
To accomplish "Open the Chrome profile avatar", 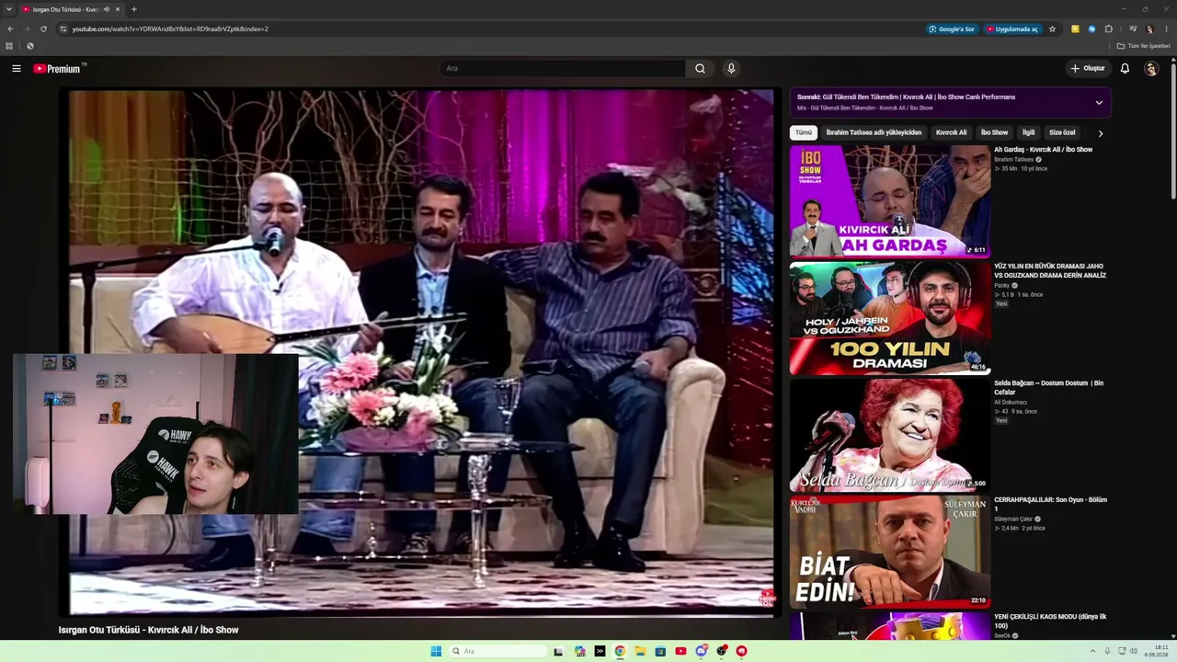I will click(1149, 29).
